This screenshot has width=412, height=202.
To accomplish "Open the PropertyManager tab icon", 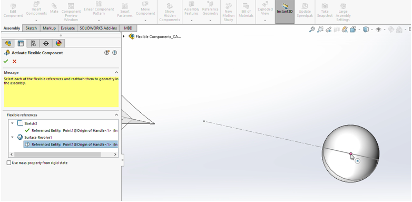I will [21, 43].
